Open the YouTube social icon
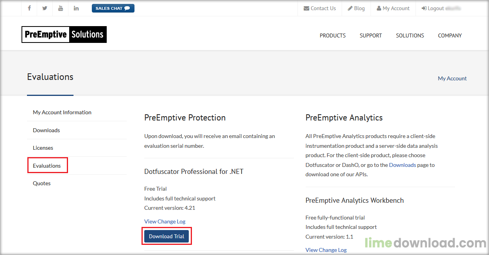 (61, 8)
